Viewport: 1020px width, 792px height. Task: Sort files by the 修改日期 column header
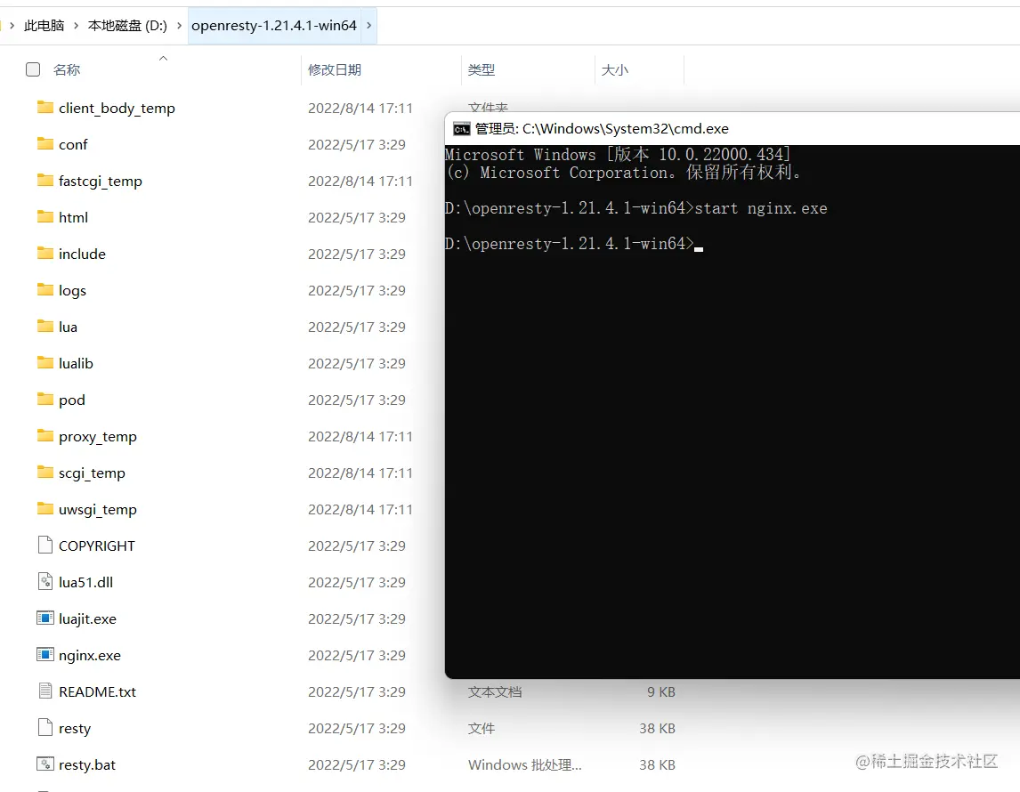335,69
